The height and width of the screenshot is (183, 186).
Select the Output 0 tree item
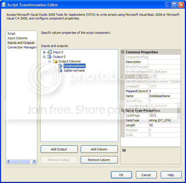pyautogui.click(x=59, y=57)
